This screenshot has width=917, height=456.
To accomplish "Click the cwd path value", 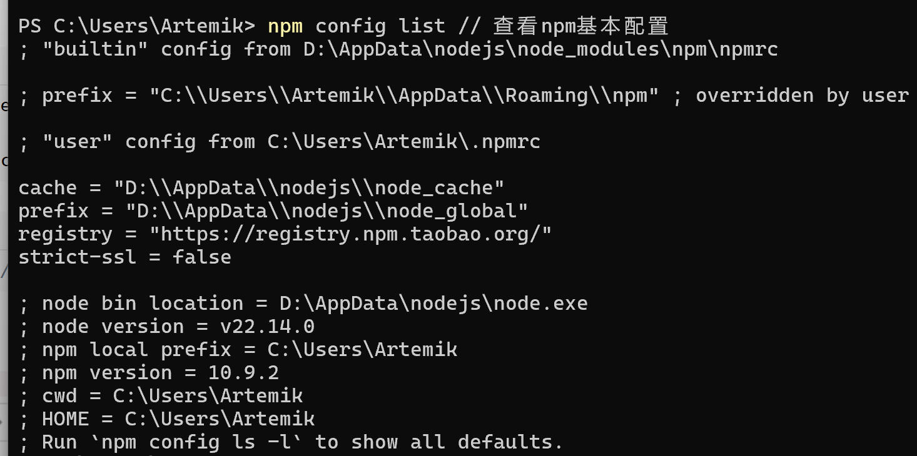I will pyautogui.click(x=208, y=396).
